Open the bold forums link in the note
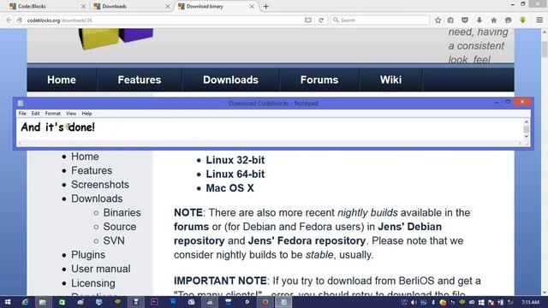 pyautogui.click(x=191, y=227)
